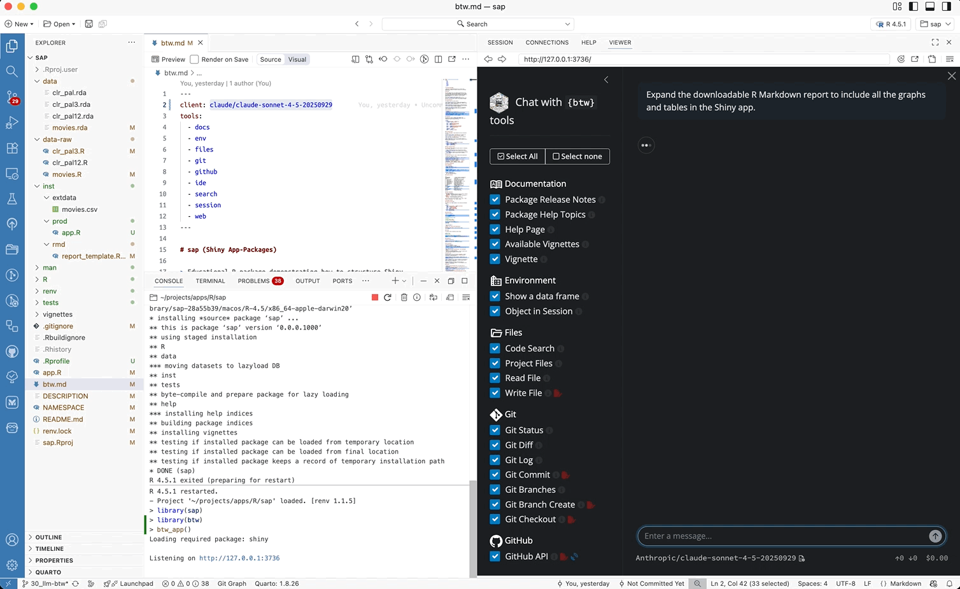The width and height of the screenshot is (960, 589).
Task: Copy model name next to claude-sonnet-4-5-20250929
Action: tap(801, 558)
